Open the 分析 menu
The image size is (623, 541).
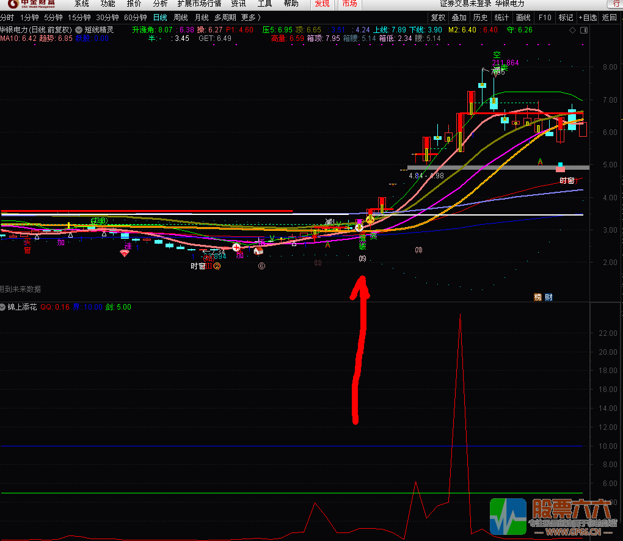coord(160,4)
